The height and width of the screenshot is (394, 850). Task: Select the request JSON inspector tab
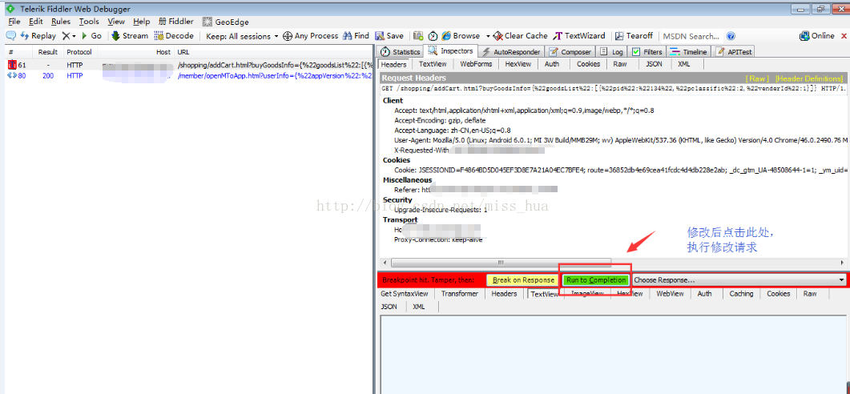coord(654,64)
